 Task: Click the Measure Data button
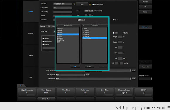tap(145, 67)
